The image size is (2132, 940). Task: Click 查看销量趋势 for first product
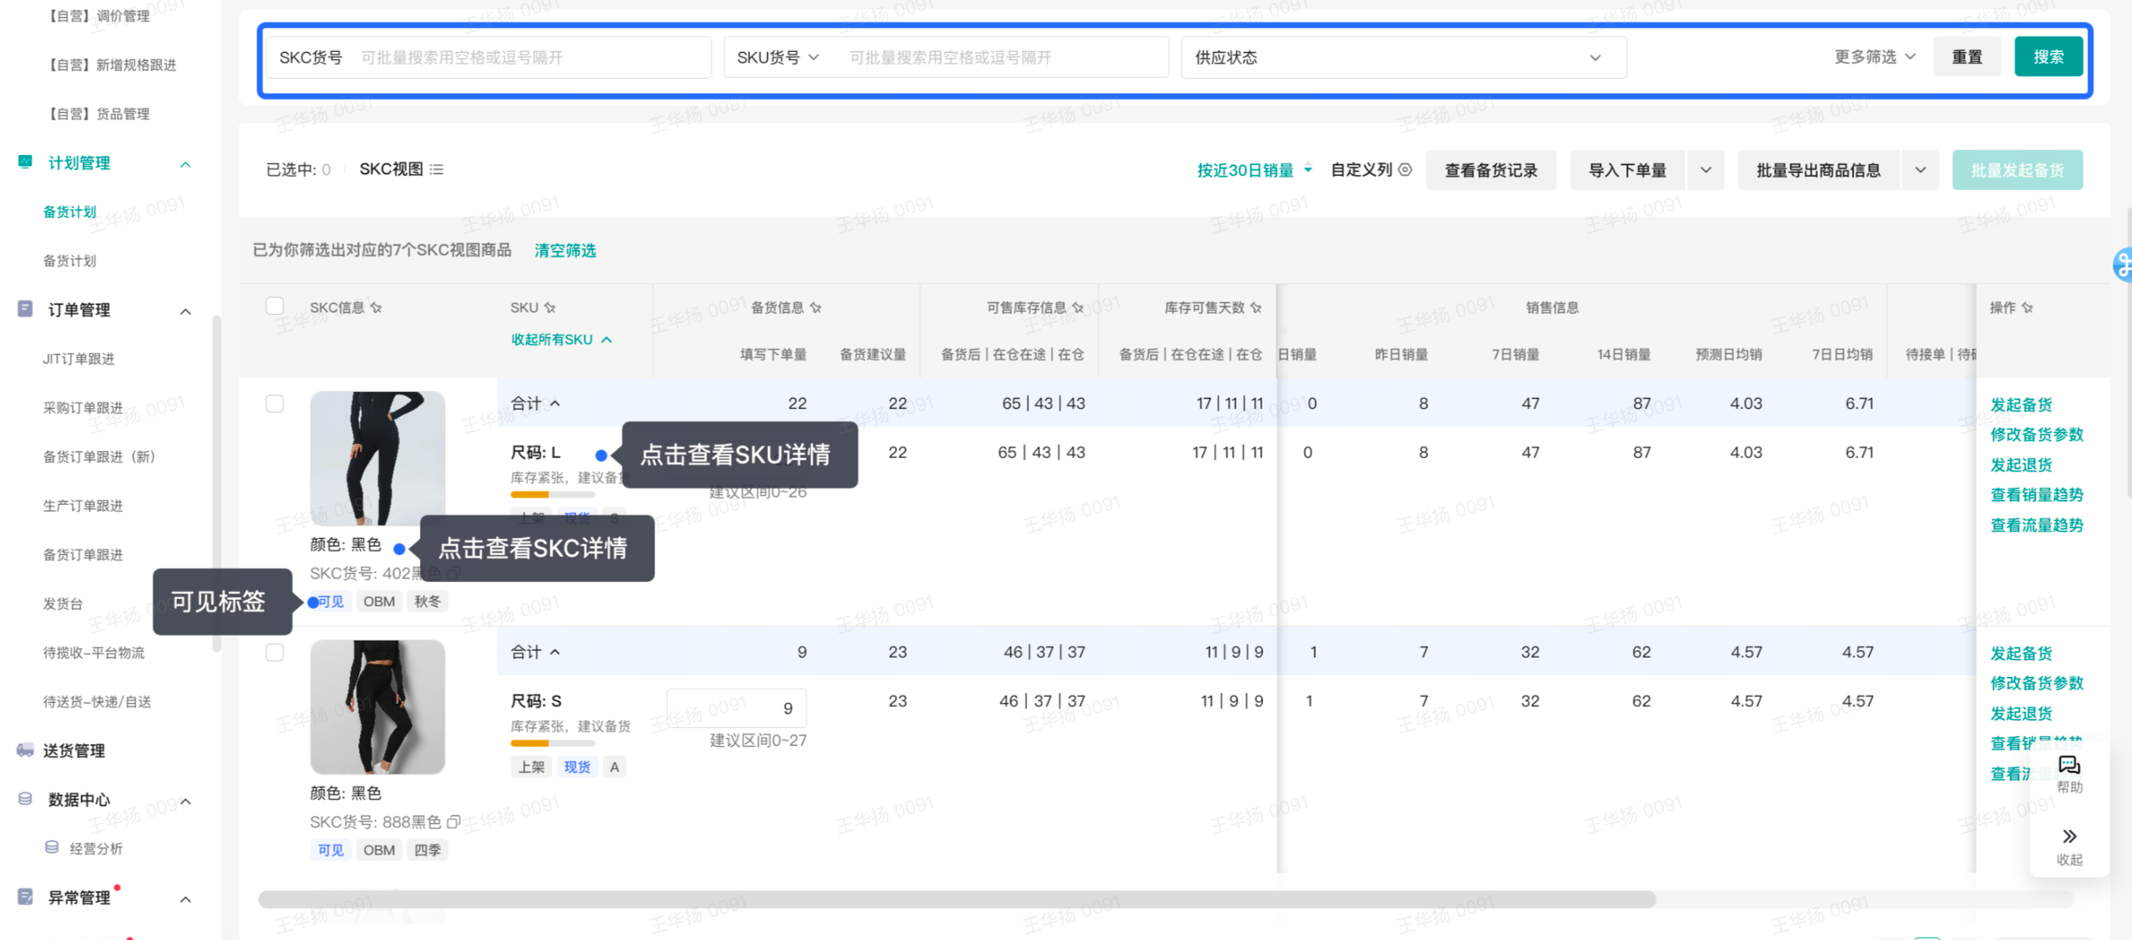tap(2036, 495)
